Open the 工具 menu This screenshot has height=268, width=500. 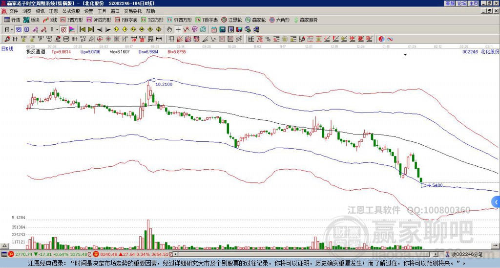[102, 11]
